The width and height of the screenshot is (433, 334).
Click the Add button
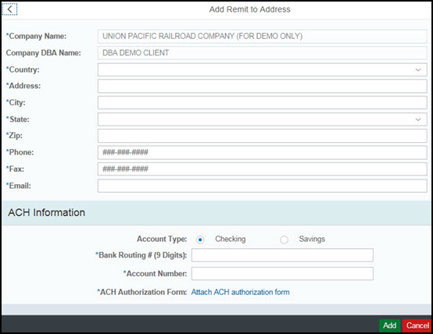click(389, 325)
